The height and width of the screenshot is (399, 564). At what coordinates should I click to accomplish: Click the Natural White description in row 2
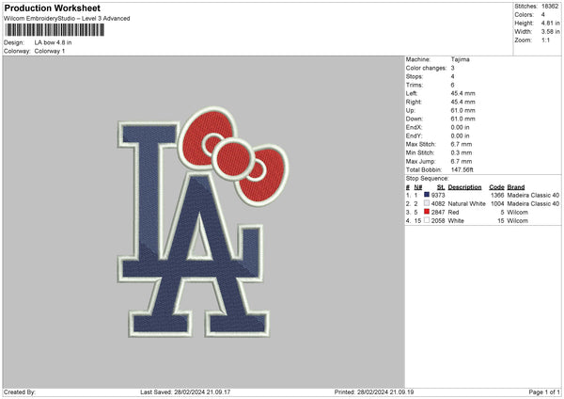coord(466,204)
